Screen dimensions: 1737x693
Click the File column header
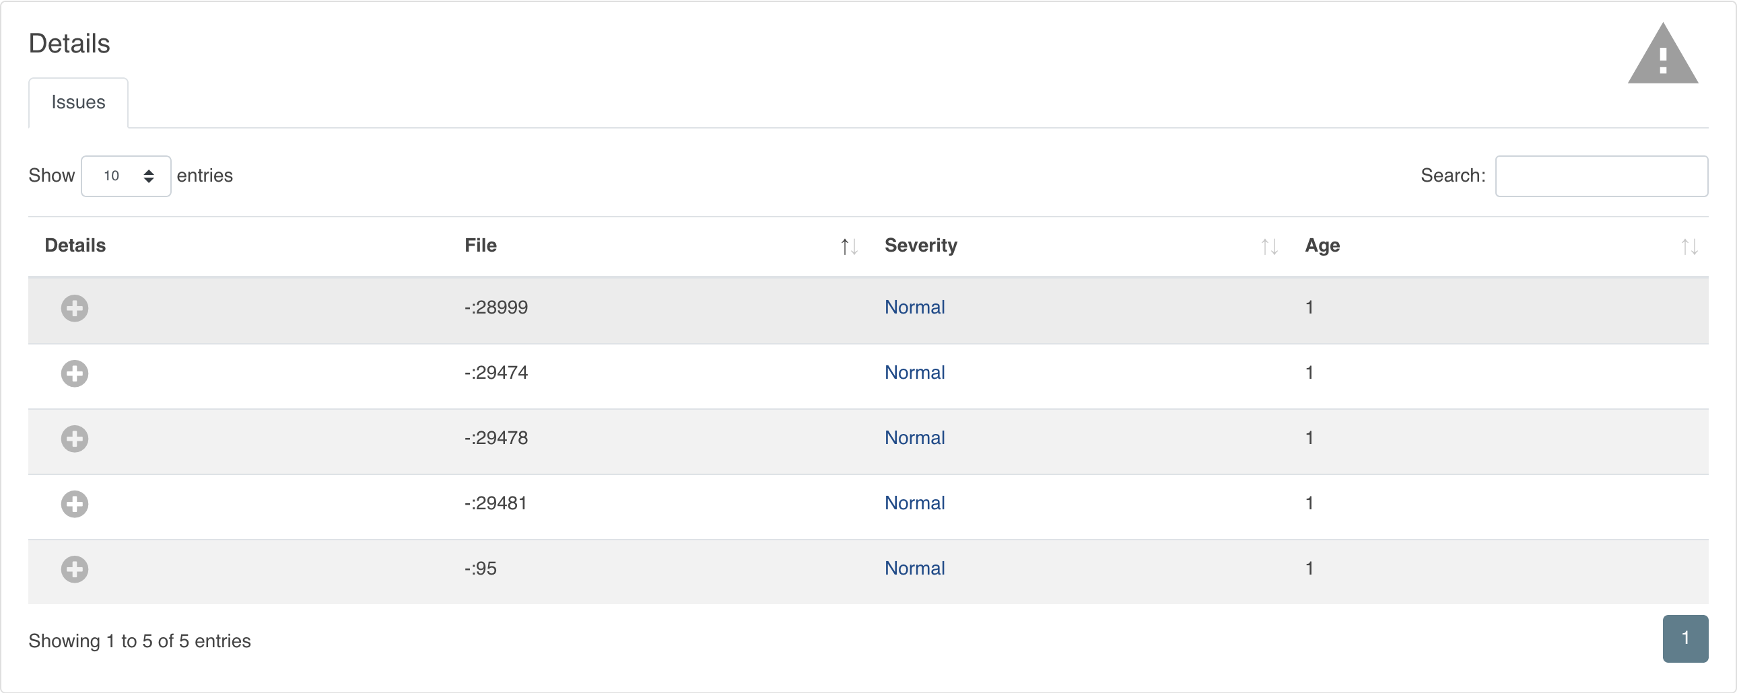click(x=481, y=246)
